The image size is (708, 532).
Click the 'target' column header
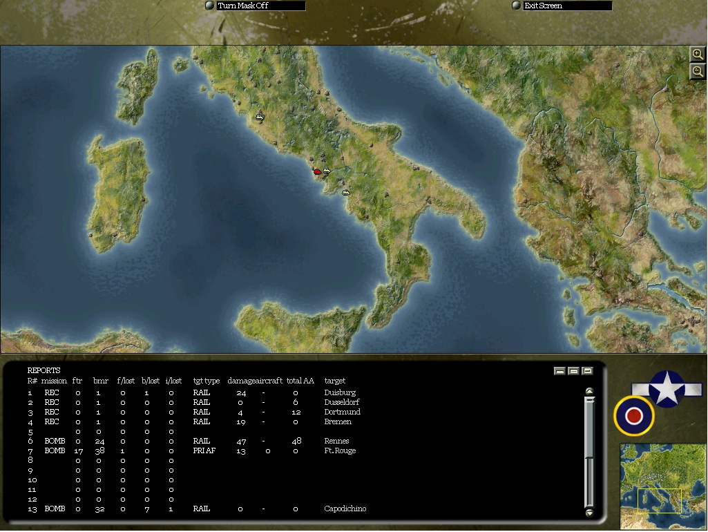point(334,381)
